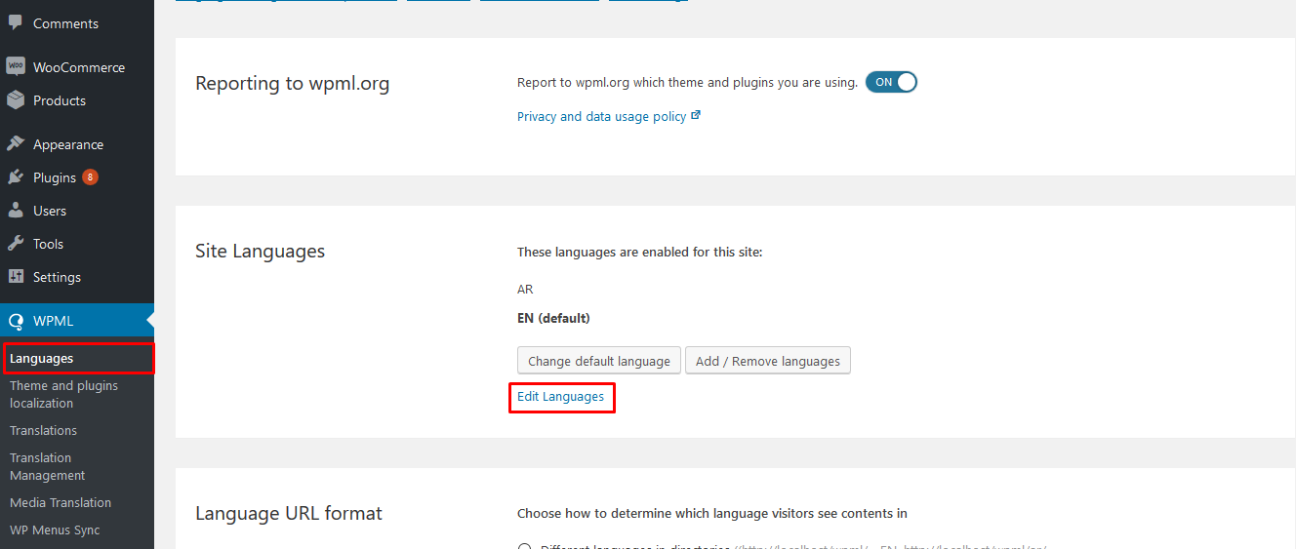
Task: Open the WooCommerce menu
Action: click(77, 67)
